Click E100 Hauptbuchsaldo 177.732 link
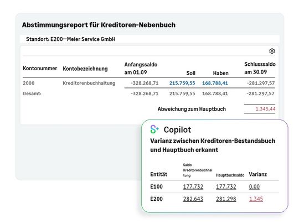299x224 pixels. tap(226, 186)
